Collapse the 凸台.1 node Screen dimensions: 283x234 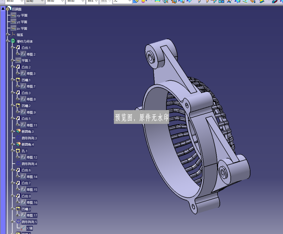[x=12, y=48]
